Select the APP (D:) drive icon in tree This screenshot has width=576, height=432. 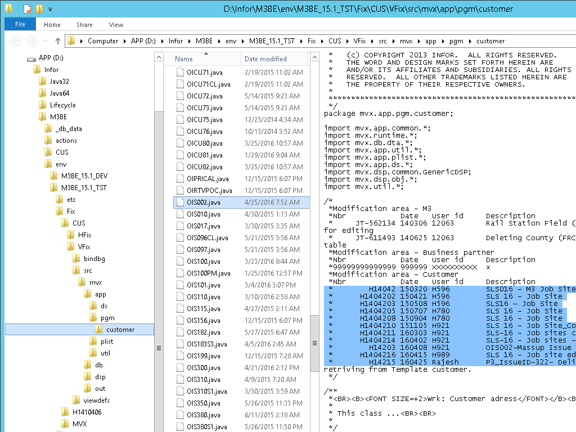(31, 58)
